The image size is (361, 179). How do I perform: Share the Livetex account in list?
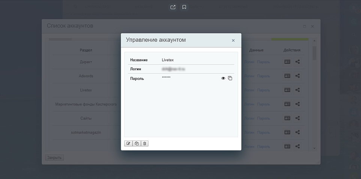(298, 90)
